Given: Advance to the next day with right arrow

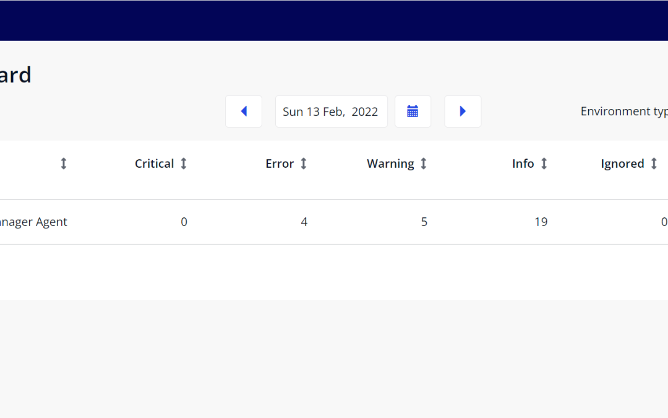Looking at the screenshot, I should click(463, 111).
